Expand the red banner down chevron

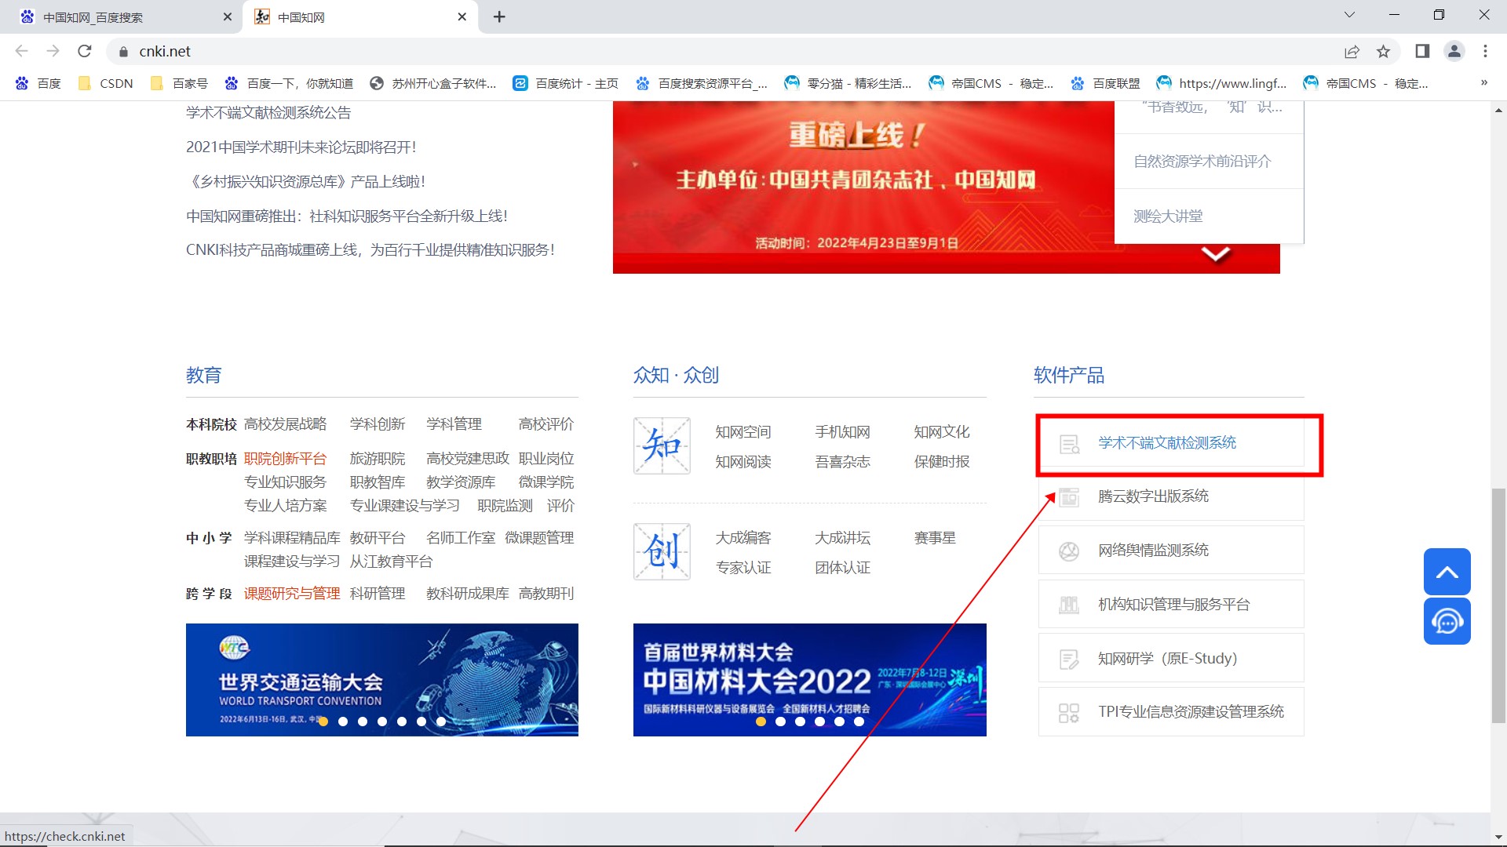click(1215, 254)
